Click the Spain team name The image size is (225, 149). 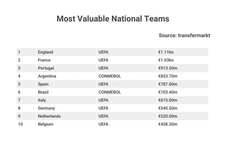(43, 84)
